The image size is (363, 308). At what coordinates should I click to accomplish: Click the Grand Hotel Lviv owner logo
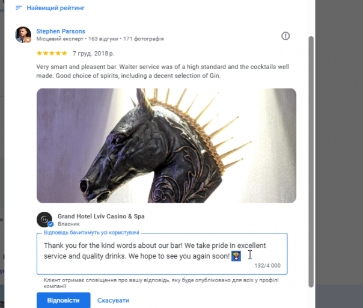click(44, 219)
